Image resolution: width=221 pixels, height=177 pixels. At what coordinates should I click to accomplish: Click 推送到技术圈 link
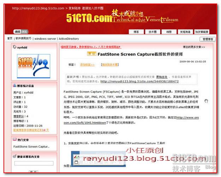110,65
